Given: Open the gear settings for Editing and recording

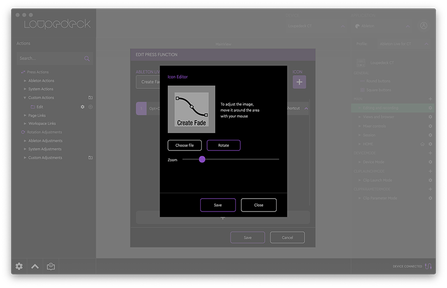Looking at the screenshot, I should click(429, 108).
